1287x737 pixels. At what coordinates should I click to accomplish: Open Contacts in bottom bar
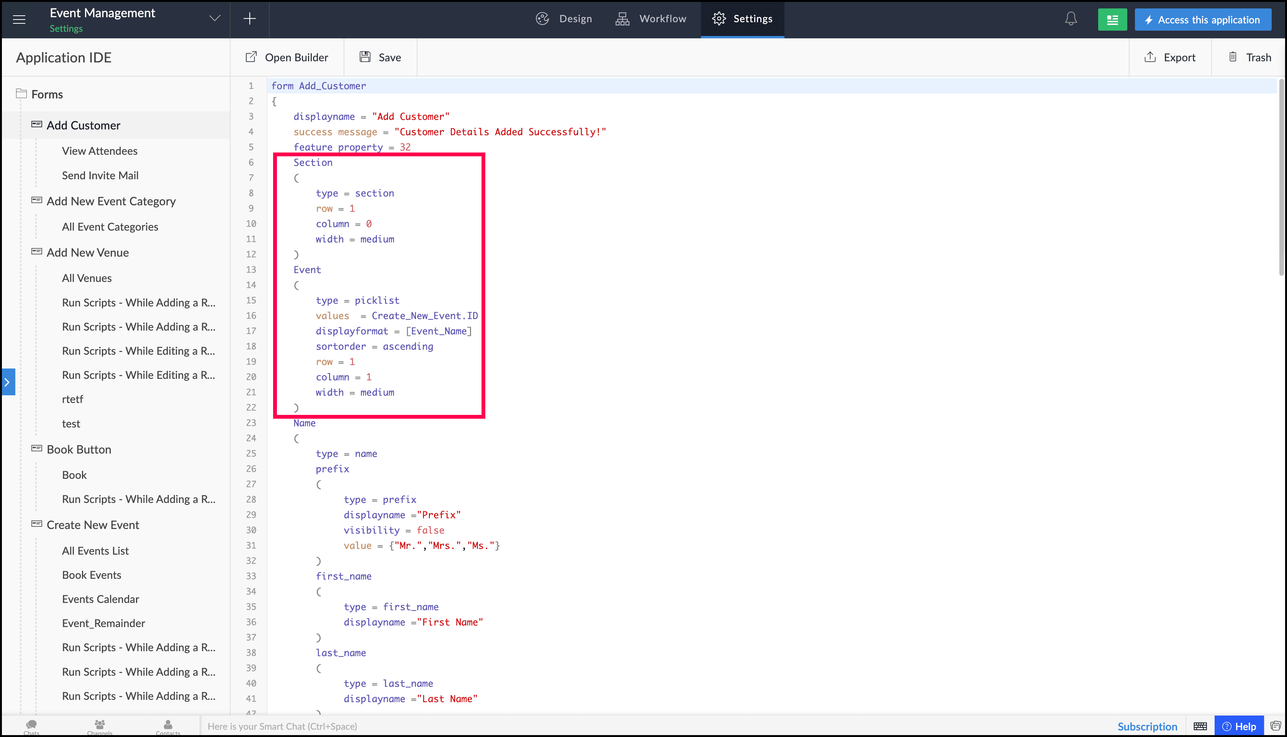[168, 727]
